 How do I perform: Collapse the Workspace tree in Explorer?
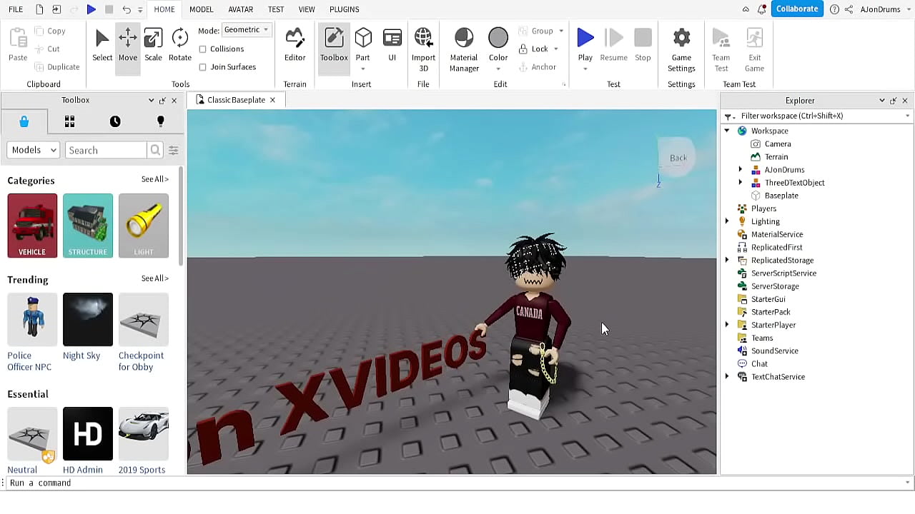click(x=728, y=131)
